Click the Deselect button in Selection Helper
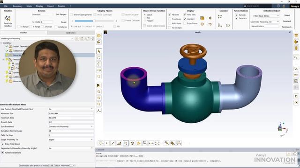 pos(287,21)
